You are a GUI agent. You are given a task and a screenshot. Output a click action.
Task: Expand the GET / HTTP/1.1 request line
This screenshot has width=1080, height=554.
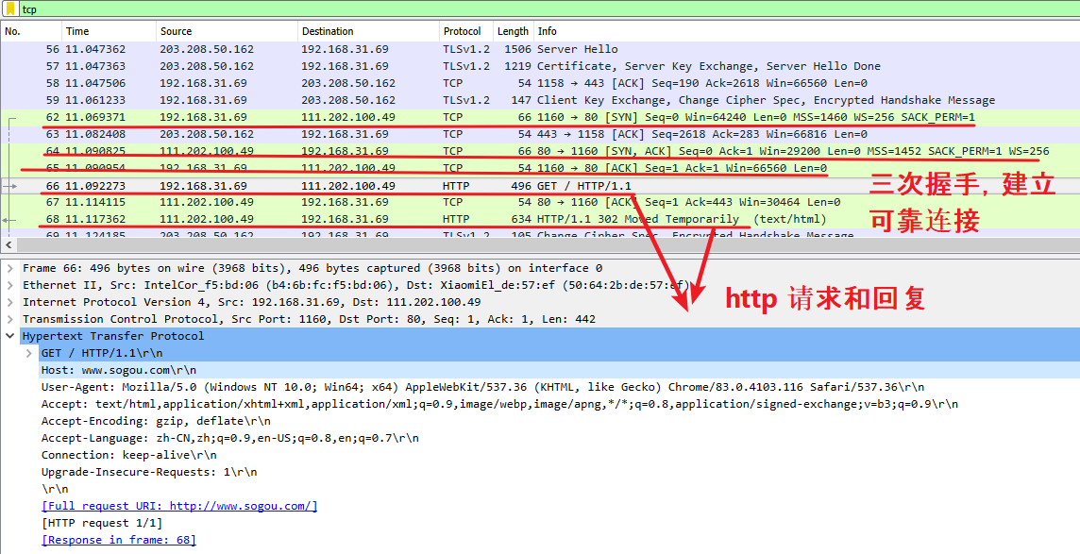coord(29,353)
